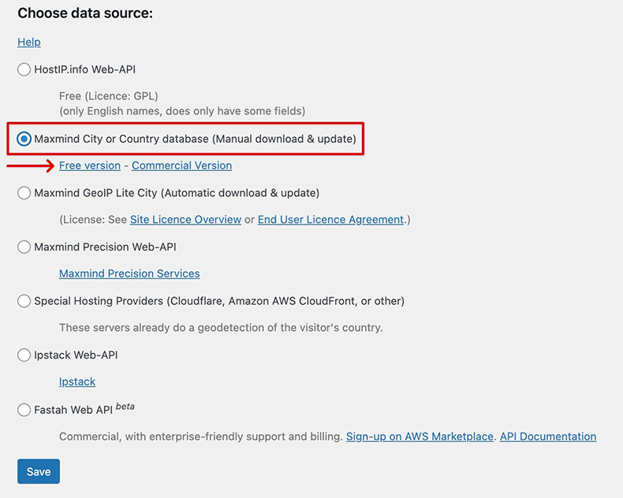Image resolution: width=623 pixels, height=498 pixels.
Task: Open Site Licence Overview link
Action: [x=185, y=220]
